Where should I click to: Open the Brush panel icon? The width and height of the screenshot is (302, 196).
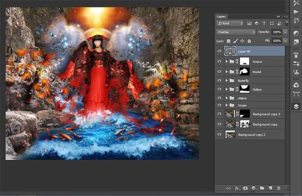(x=296, y=63)
